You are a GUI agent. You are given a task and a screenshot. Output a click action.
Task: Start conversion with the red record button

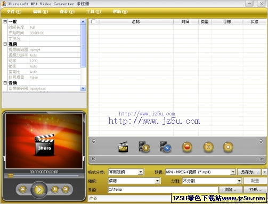pyautogui.click(x=187, y=147)
